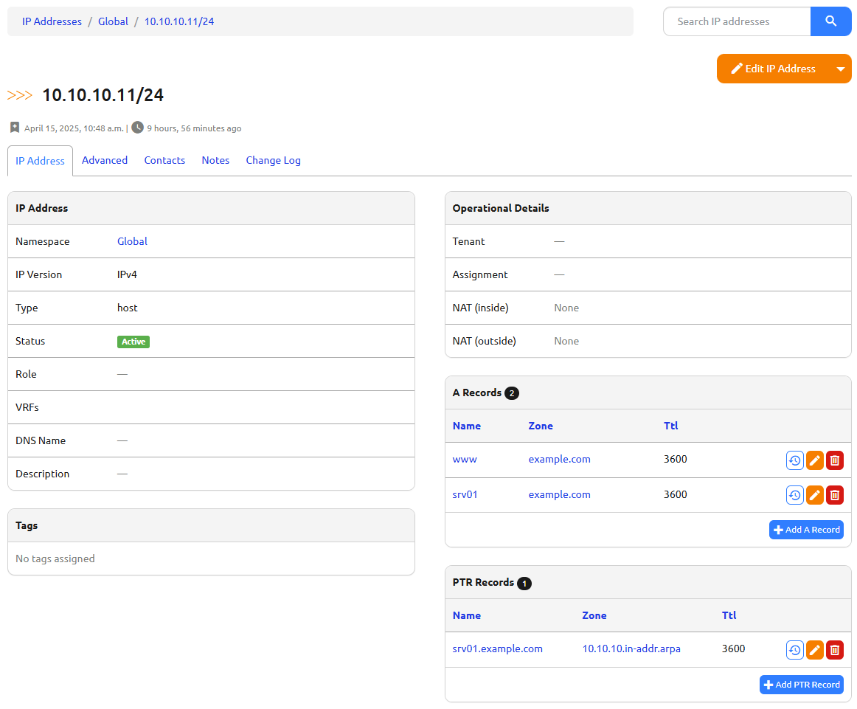Delete the srv01.example.com PTR record

pos(834,649)
